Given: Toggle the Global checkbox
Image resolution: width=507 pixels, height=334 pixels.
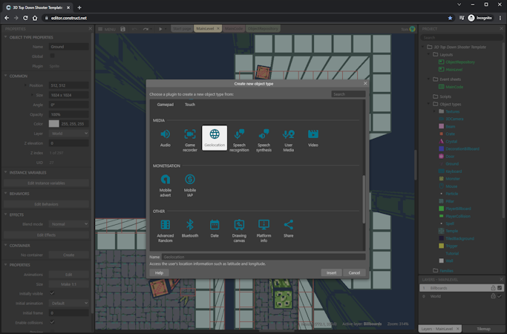Looking at the screenshot, I should tap(53, 56).
